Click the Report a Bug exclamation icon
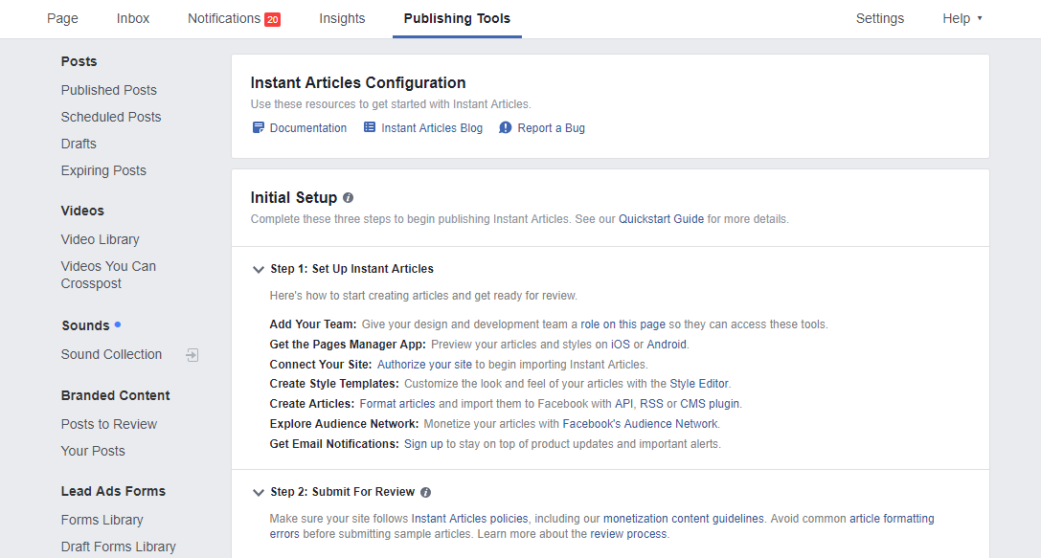The image size is (1041, 558). pyautogui.click(x=506, y=127)
